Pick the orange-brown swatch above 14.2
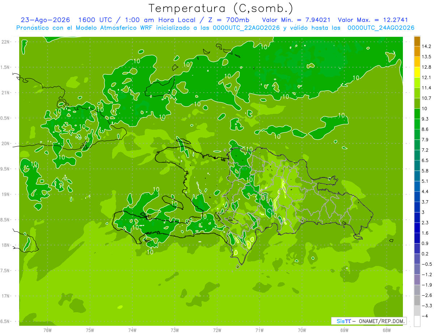 point(417,41)
